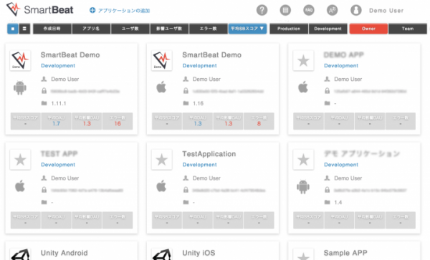Click the Android platform icon in デモ アプリケーション card
Viewport: 430px width, 260px height.
(303, 187)
